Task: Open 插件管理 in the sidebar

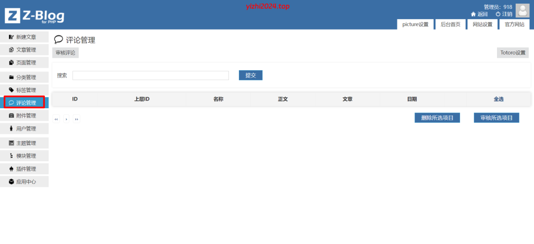Action: 24,169
